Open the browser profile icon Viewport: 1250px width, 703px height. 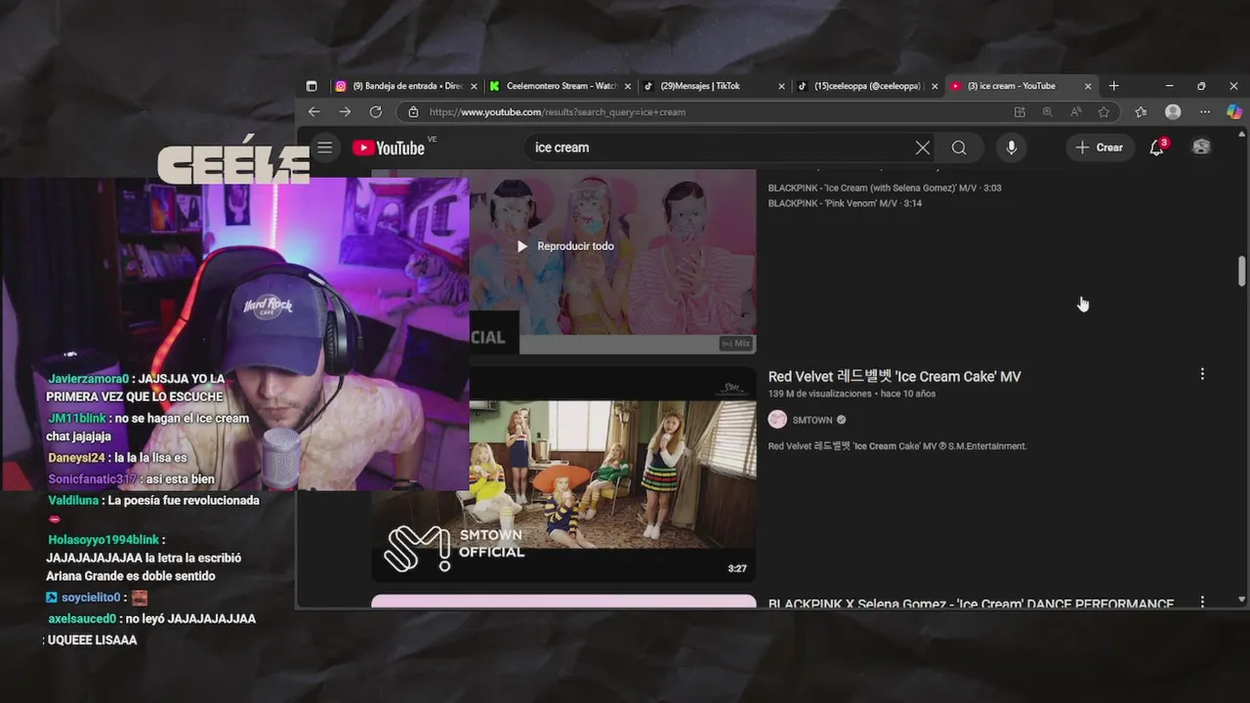[x=1173, y=112]
